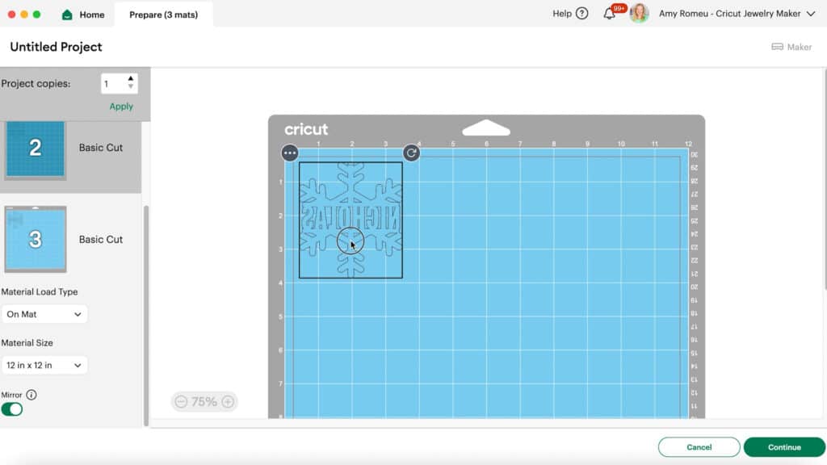Screen dimensions: 827x465
Task: Select the mat 3 thumbnail
Action: (x=36, y=239)
